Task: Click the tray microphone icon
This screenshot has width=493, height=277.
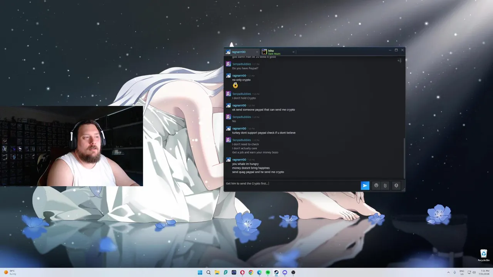Action: [x=455, y=272]
